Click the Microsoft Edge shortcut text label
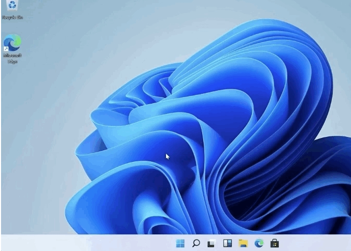 (x=12, y=58)
